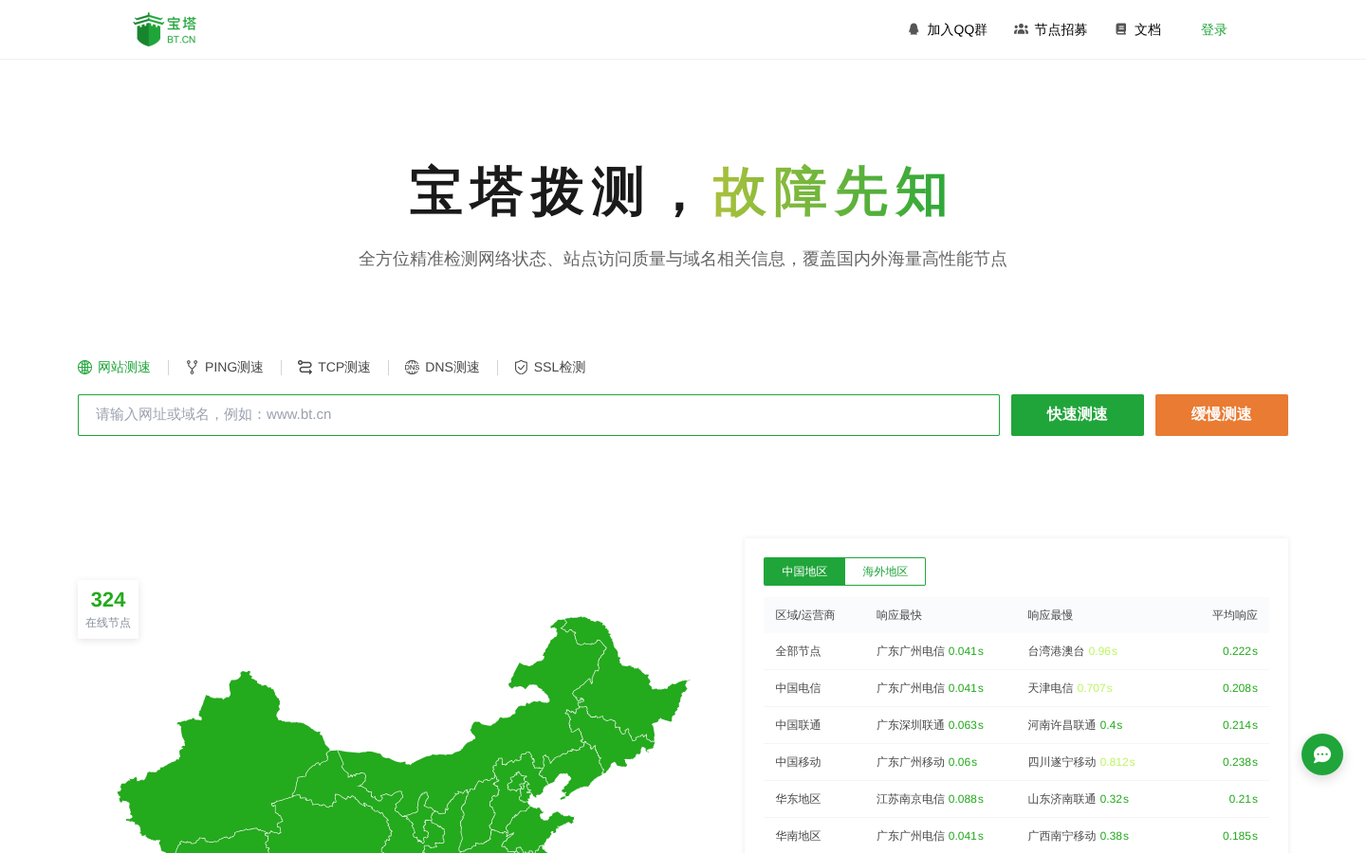Image resolution: width=1366 pixels, height=853 pixels.
Task: Click 广东广州移动 0.06s cell
Action: tap(927, 762)
